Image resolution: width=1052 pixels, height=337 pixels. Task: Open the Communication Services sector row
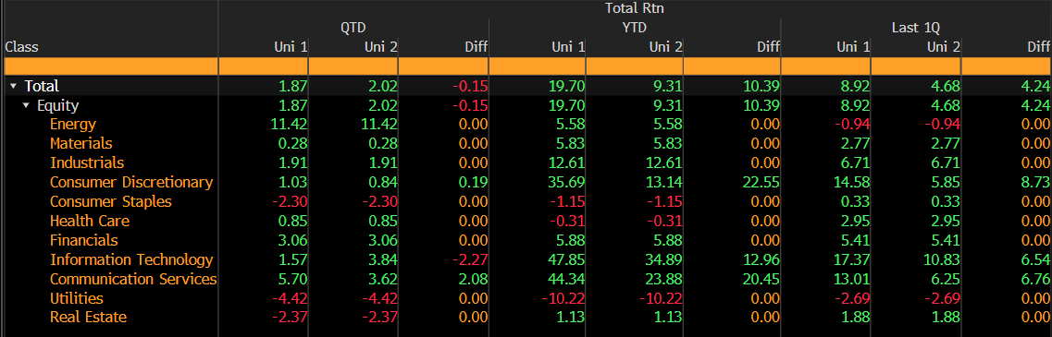click(133, 280)
